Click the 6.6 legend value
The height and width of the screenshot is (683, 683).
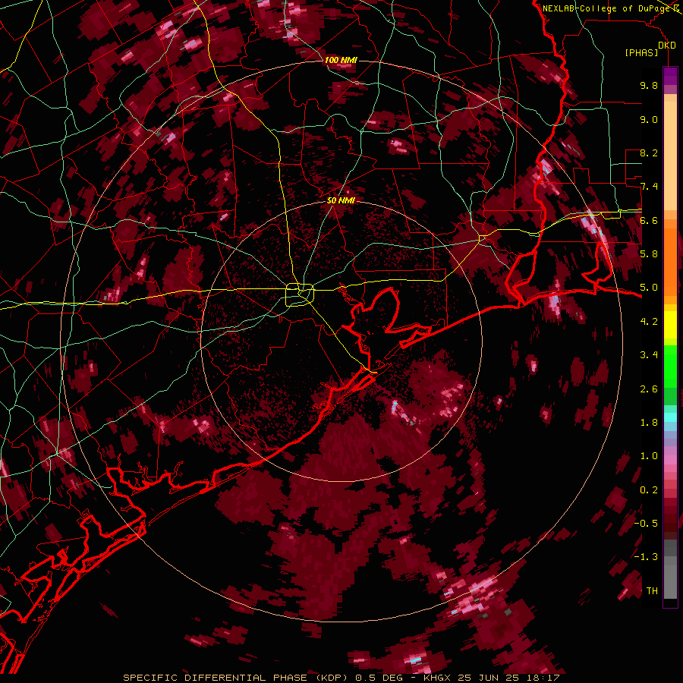(x=649, y=220)
